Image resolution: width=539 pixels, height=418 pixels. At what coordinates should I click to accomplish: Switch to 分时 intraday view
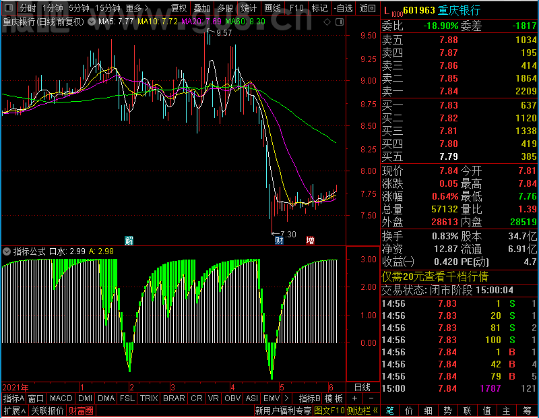click(x=28, y=8)
